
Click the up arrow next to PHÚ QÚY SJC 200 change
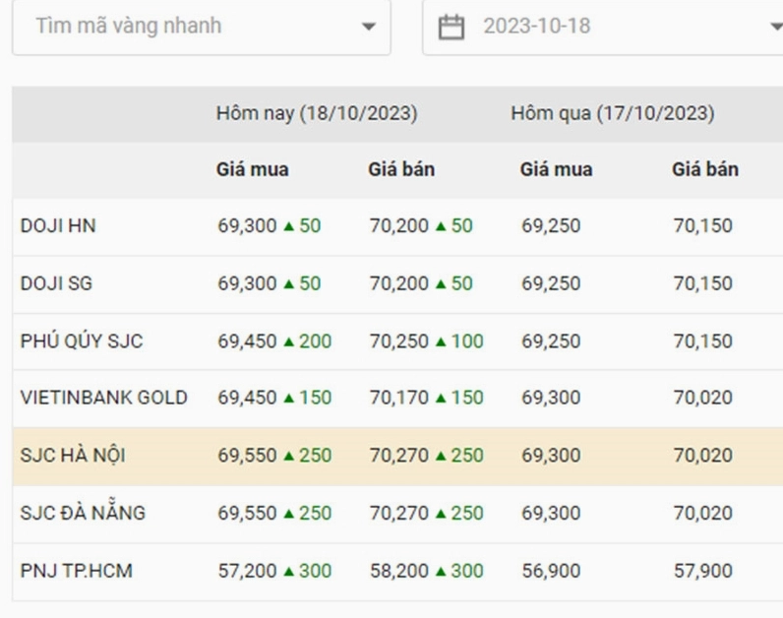click(288, 342)
